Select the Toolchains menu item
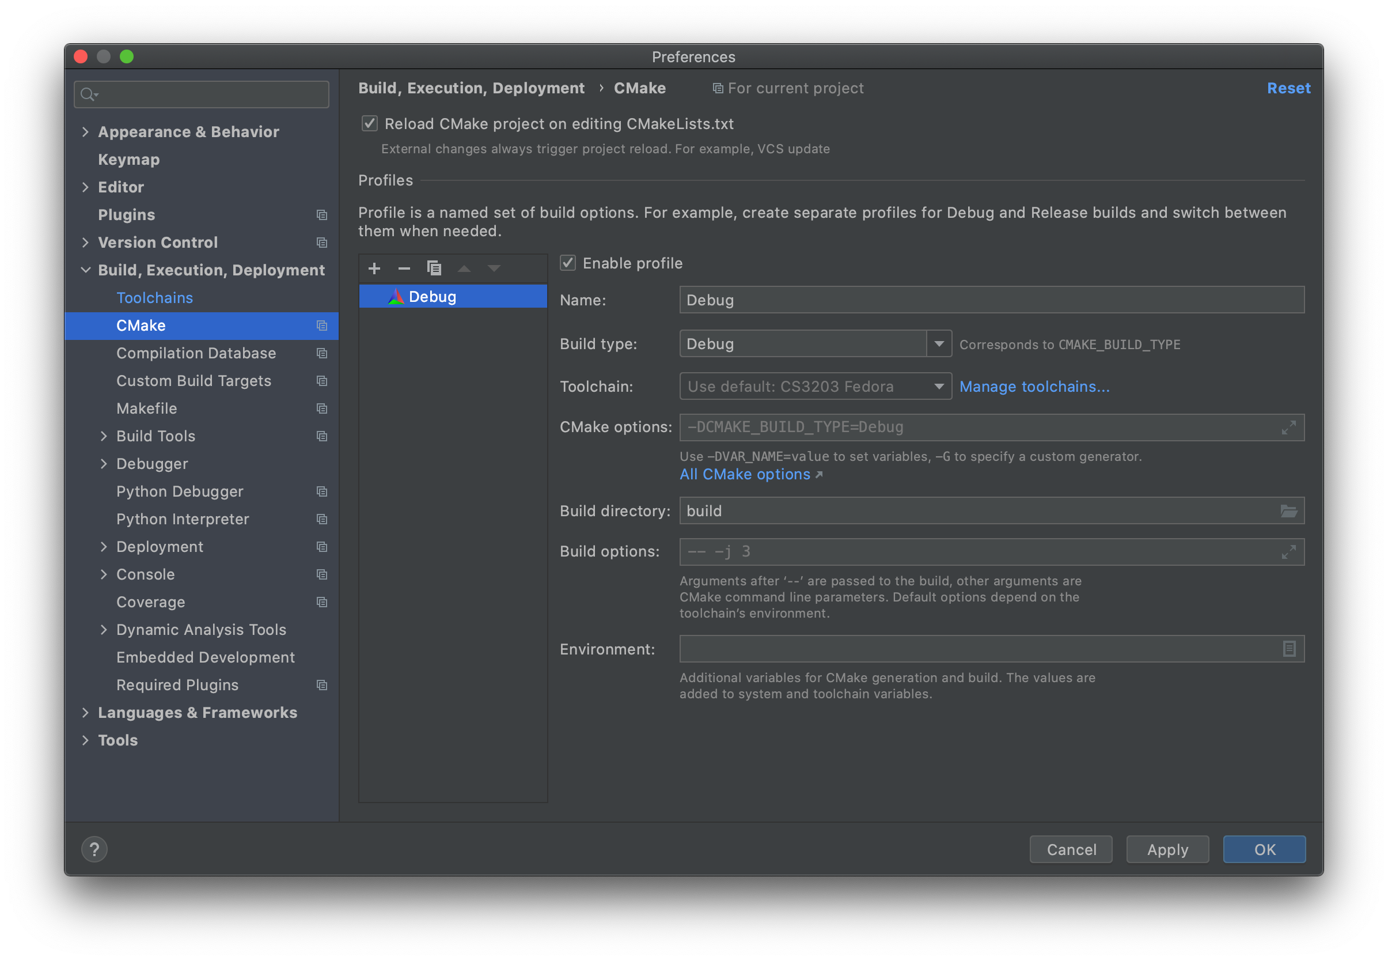The width and height of the screenshot is (1388, 961). click(155, 297)
